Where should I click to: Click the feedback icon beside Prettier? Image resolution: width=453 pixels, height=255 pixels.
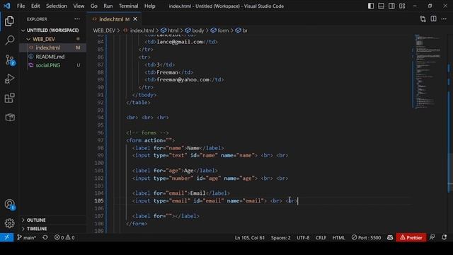[x=432, y=237]
